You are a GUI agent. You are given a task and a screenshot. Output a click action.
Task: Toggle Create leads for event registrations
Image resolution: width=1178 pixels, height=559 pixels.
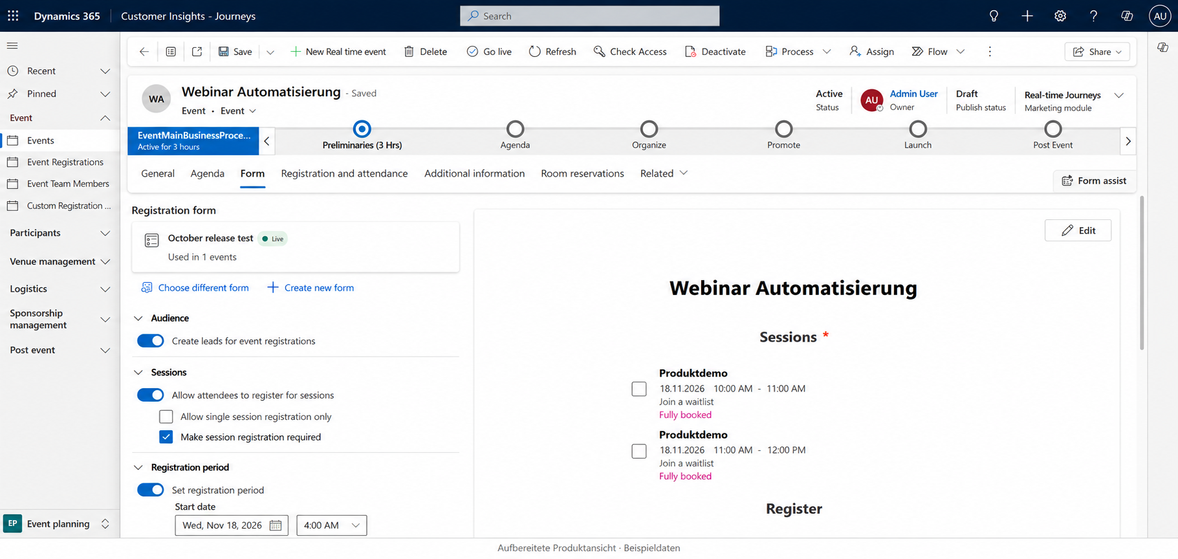[x=151, y=341]
